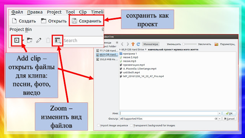Screen dimensions: 245x138
Task: Click the навчальний проект музика мого життя breadcrumb
Action: (x=173, y=49)
